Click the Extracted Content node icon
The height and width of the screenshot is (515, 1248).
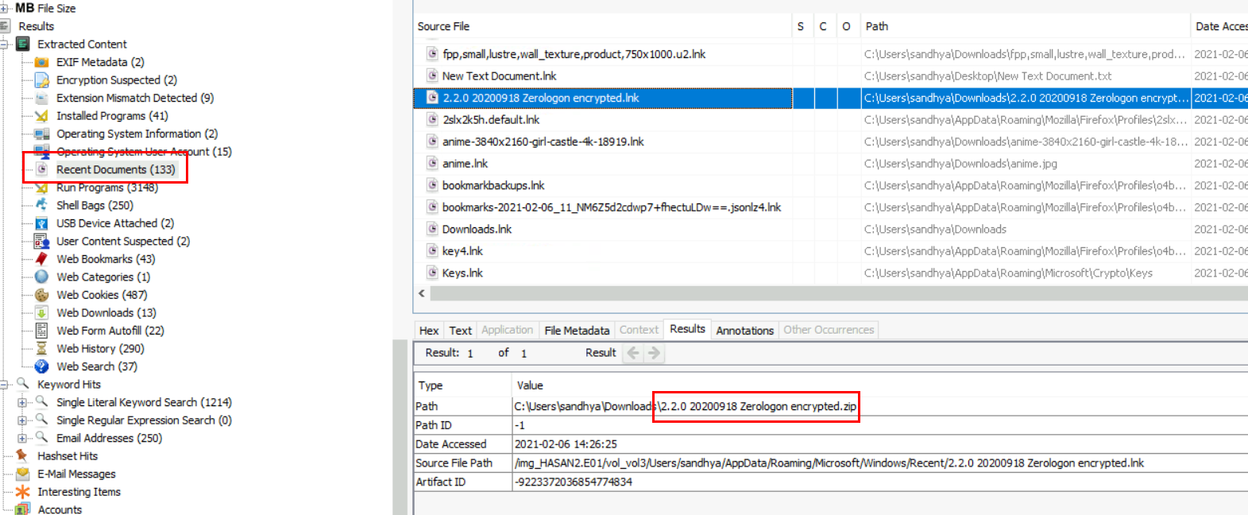coord(23,44)
